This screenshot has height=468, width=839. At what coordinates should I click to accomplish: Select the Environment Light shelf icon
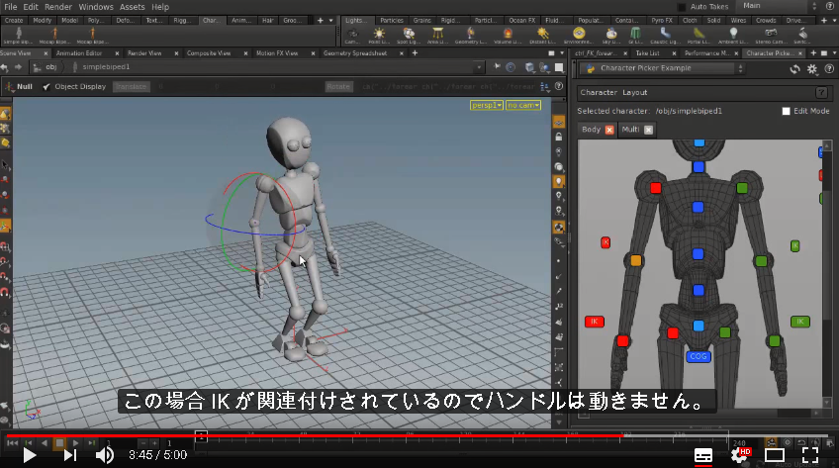coord(579,34)
